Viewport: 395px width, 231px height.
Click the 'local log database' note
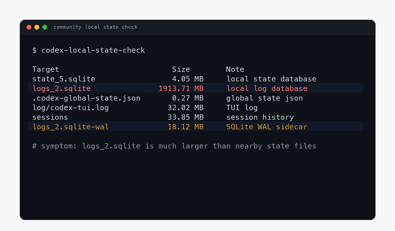[267, 88]
